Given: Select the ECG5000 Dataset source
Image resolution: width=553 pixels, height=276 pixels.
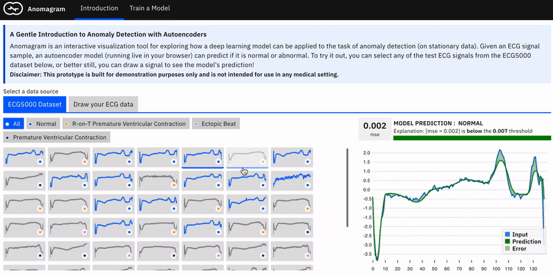Looking at the screenshot, I should pos(35,104).
